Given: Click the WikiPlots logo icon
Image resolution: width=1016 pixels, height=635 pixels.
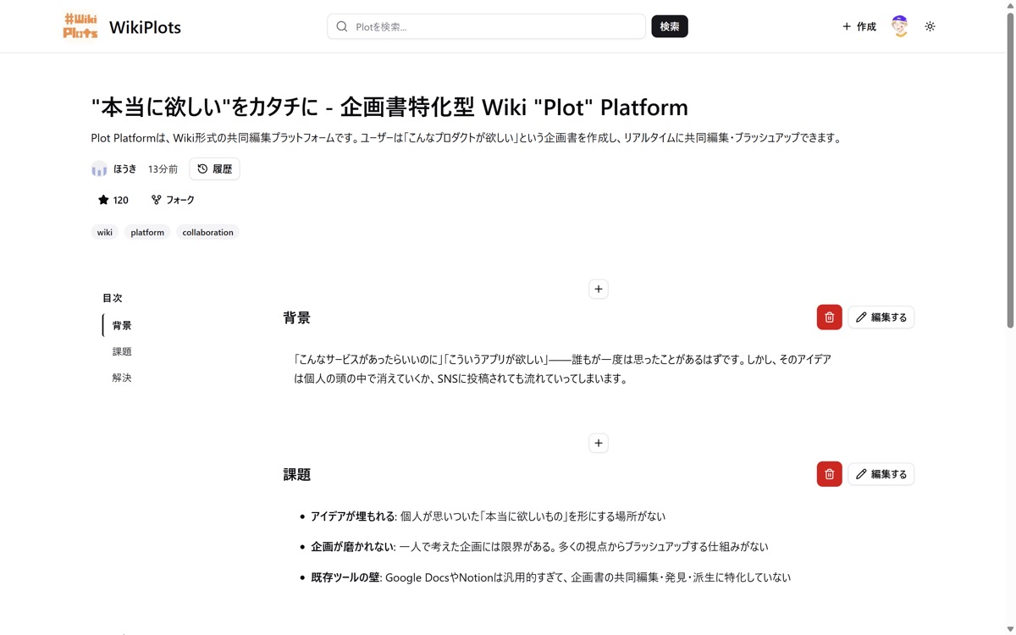Looking at the screenshot, I should [x=80, y=26].
